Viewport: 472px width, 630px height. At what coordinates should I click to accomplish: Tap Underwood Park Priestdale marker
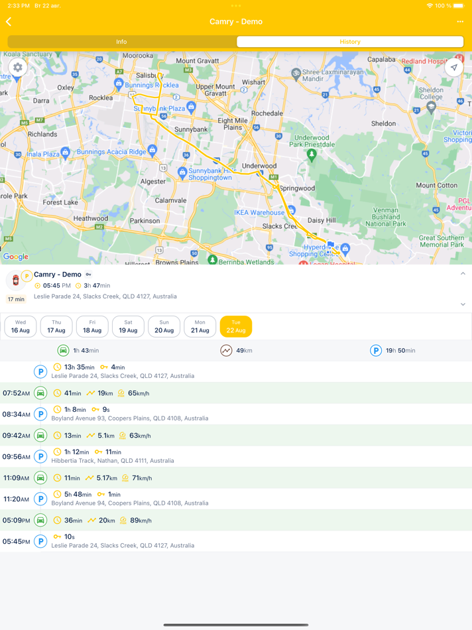(312, 155)
